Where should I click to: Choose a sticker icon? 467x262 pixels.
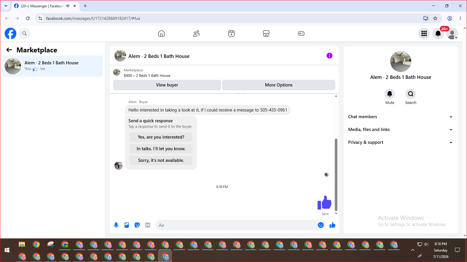(137, 225)
